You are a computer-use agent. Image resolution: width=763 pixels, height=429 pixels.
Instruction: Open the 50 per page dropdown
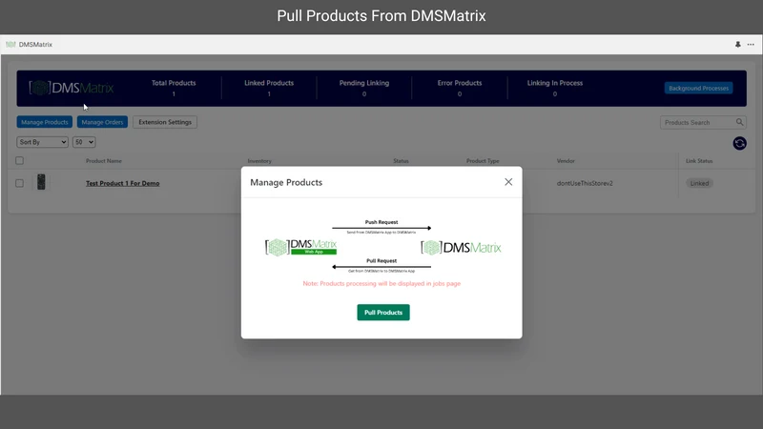[x=84, y=142]
